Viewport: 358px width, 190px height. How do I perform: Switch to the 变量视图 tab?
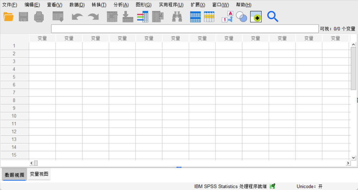pos(39,174)
